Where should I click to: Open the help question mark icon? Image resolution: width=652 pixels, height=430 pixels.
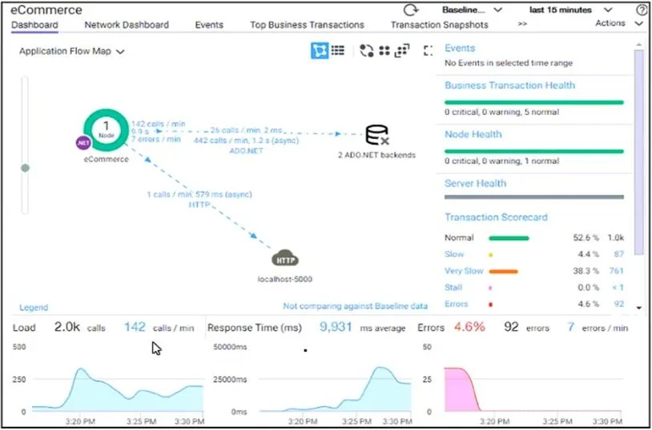(x=642, y=10)
